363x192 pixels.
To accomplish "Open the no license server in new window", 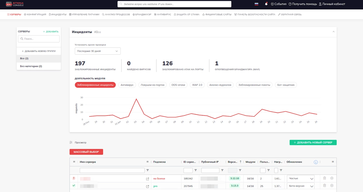I will (x=148, y=179).
